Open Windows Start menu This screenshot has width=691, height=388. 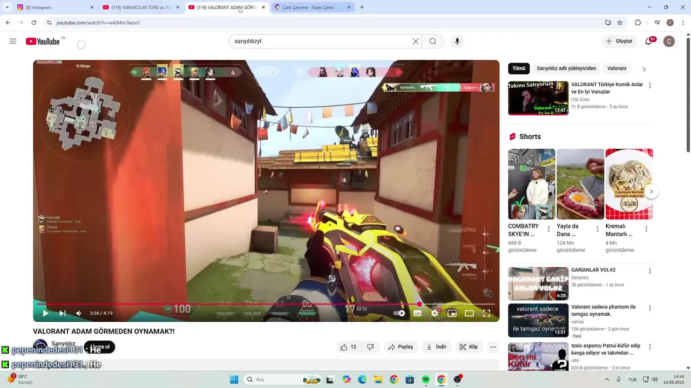pyautogui.click(x=234, y=379)
